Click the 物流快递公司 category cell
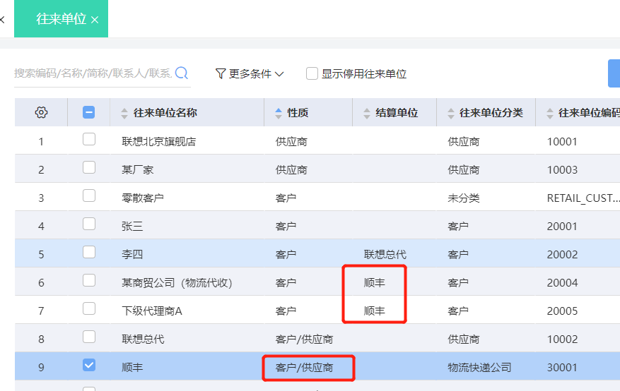 pyautogui.click(x=479, y=368)
